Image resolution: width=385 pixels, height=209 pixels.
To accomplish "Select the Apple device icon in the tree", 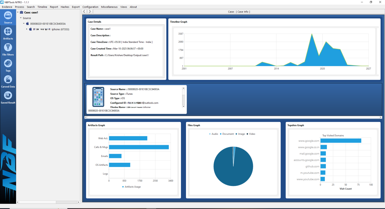I will click(27, 23).
